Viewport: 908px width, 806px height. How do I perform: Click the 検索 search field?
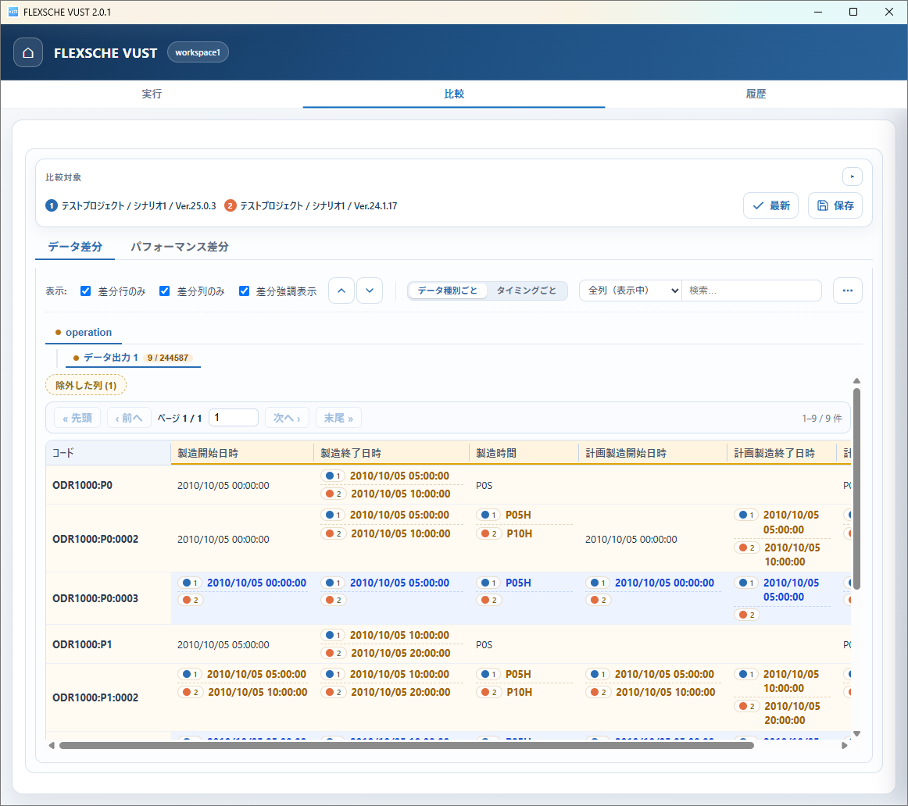coord(752,291)
